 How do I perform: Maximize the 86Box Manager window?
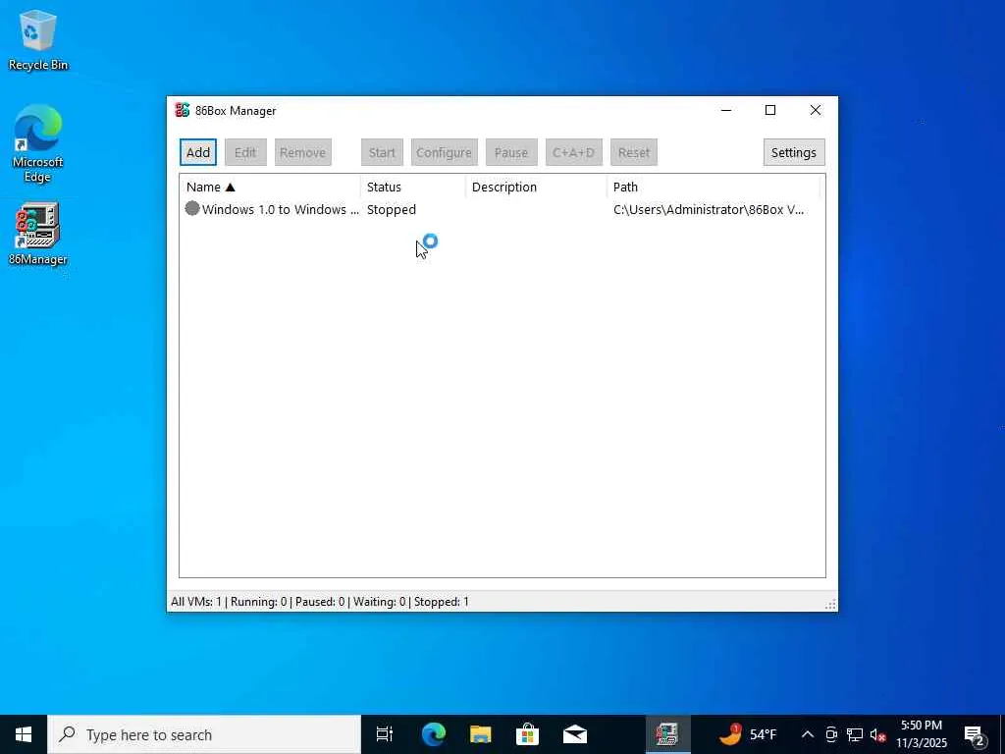pyautogui.click(x=770, y=110)
